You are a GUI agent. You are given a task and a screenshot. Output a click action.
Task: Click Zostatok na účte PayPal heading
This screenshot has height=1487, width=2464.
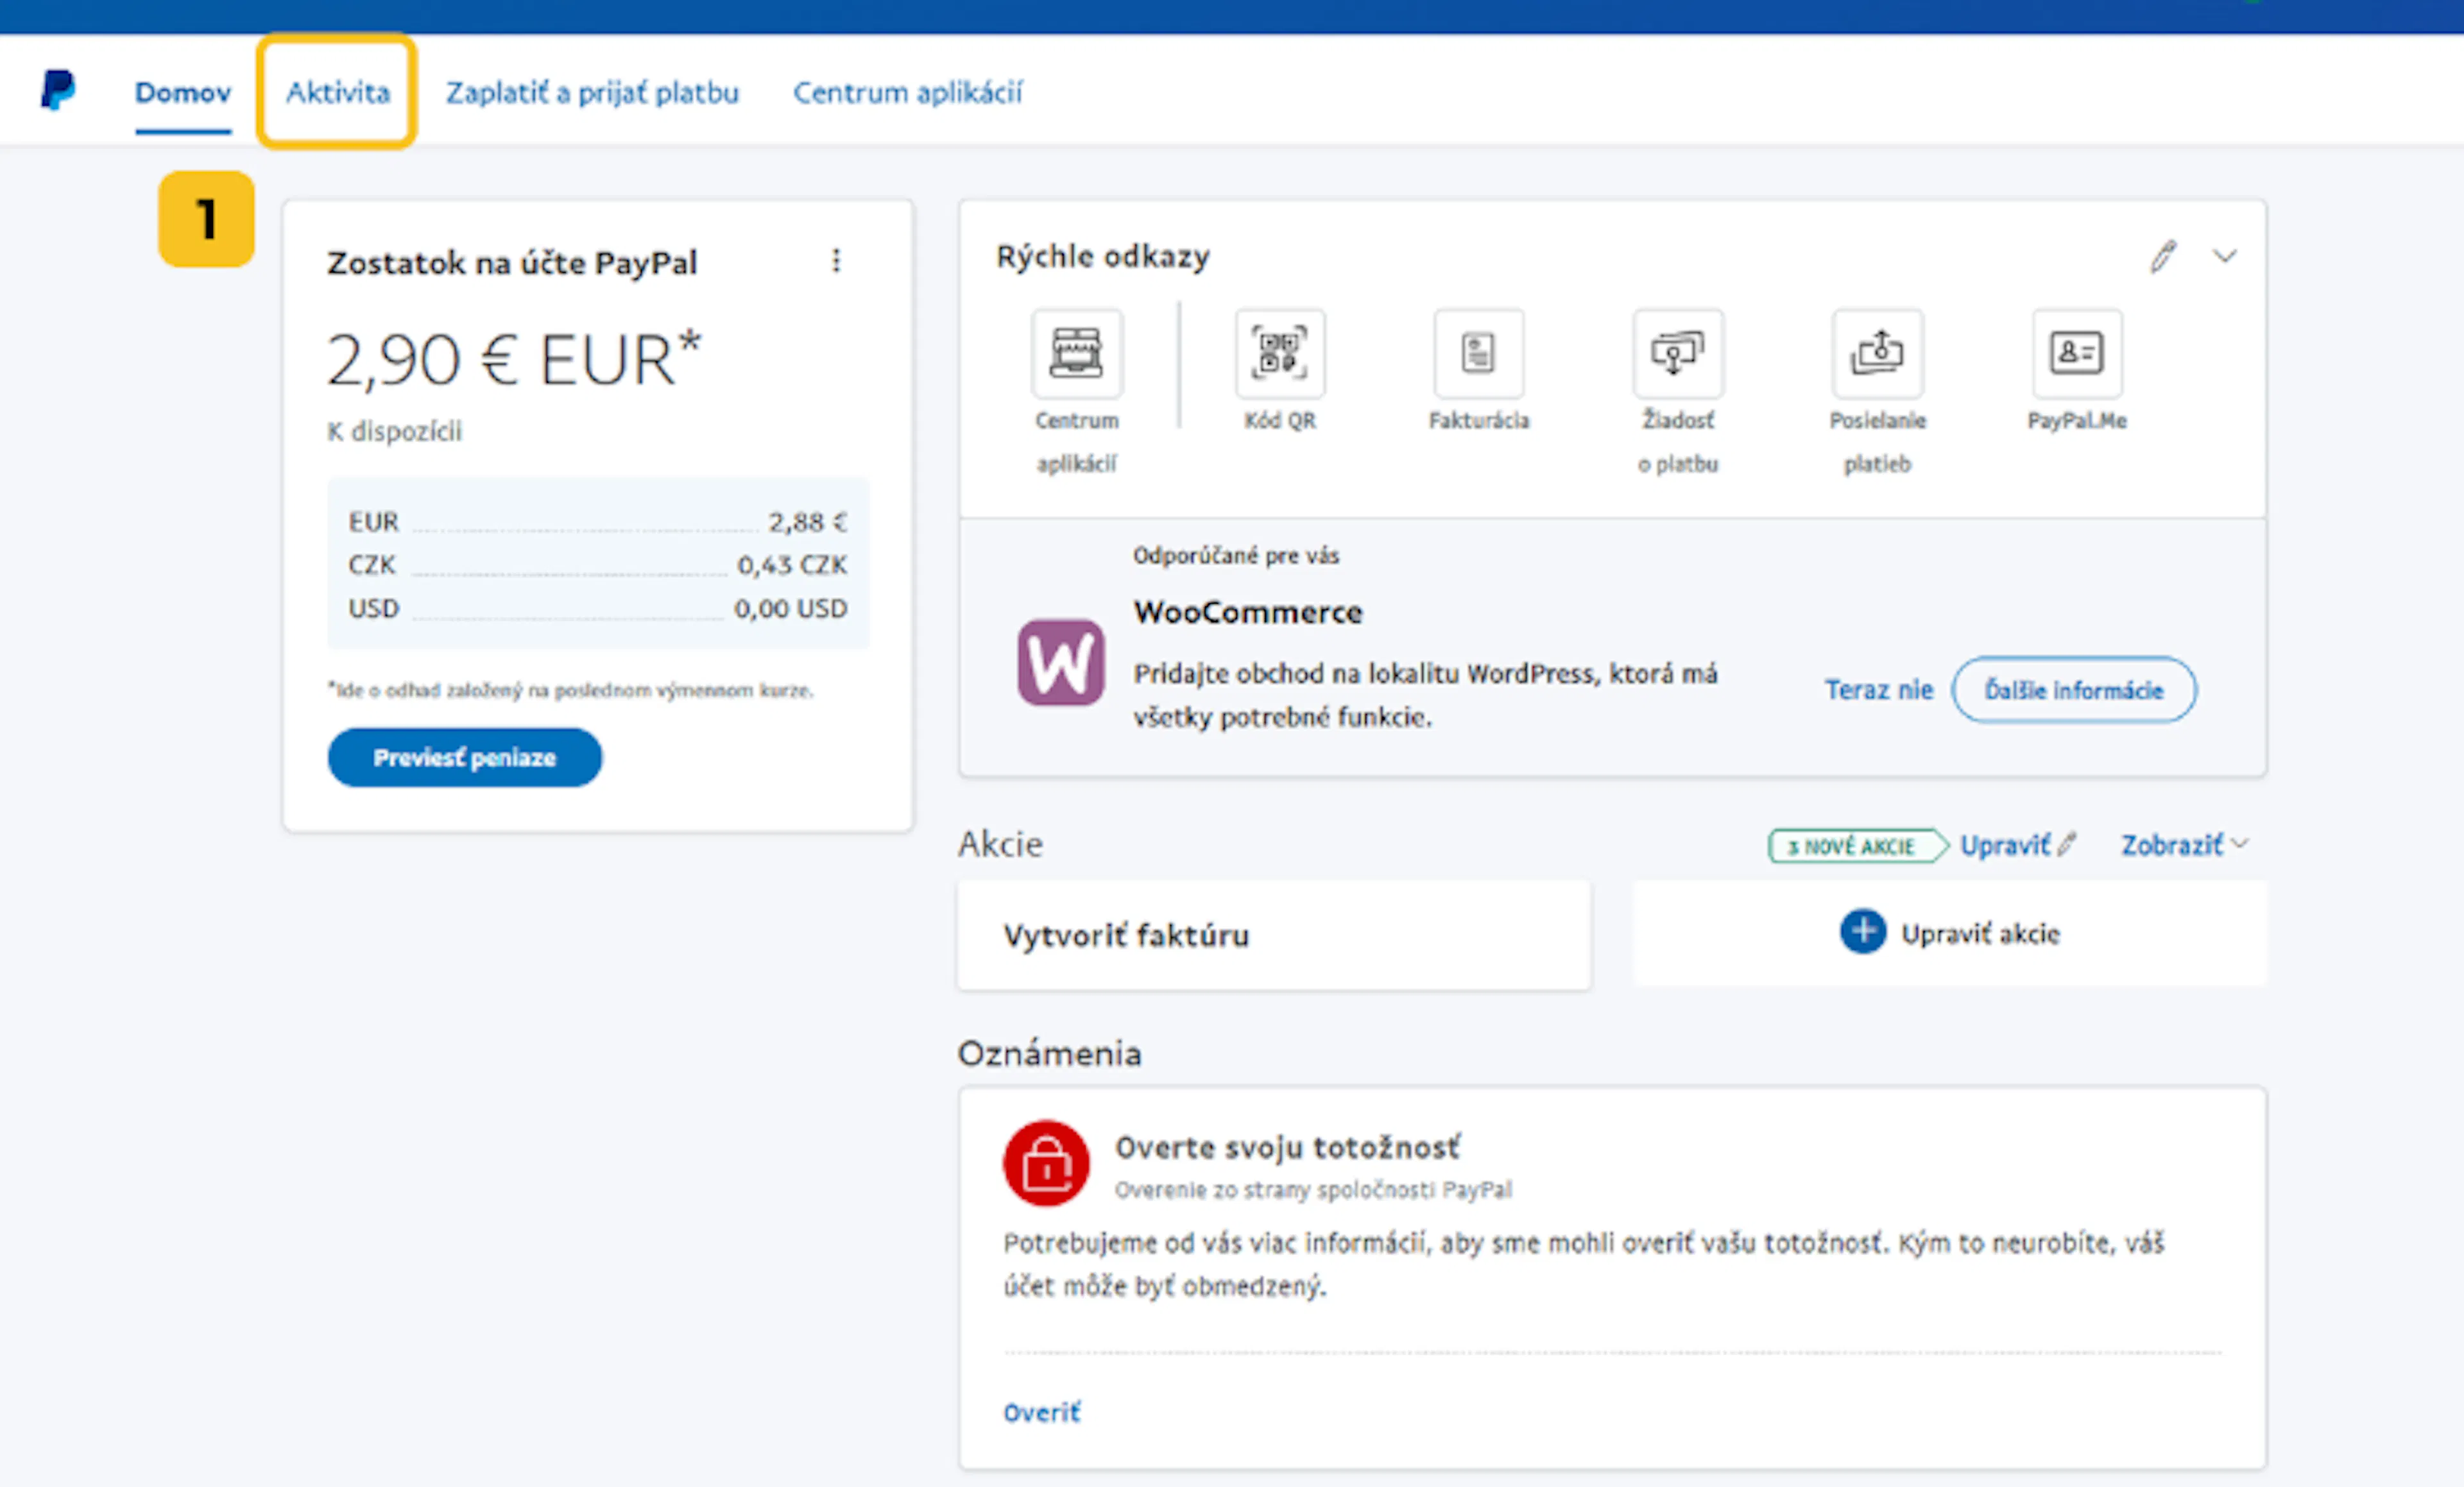[512, 263]
